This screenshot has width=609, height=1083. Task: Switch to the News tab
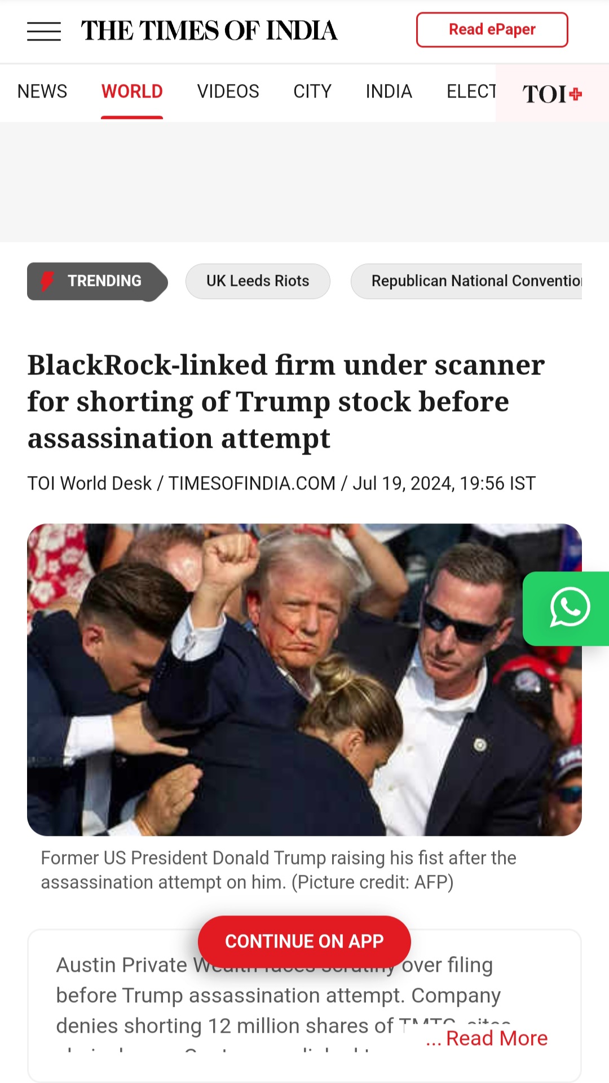point(42,91)
